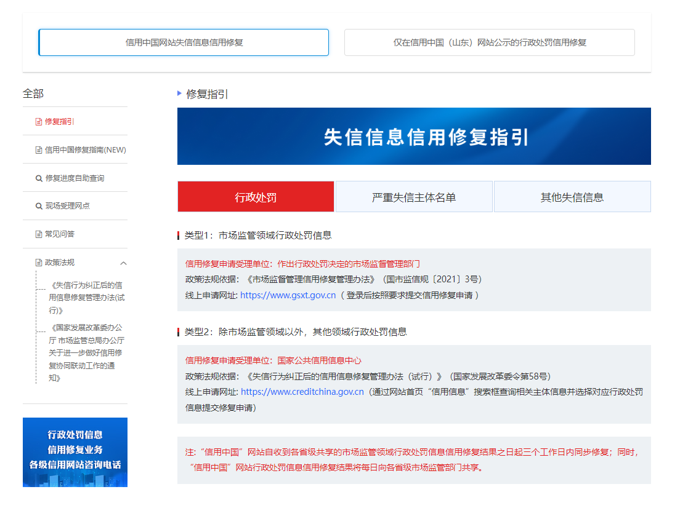
Task: Select 信用中国网站失信信息信用修复 option
Action: click(184, 42)
